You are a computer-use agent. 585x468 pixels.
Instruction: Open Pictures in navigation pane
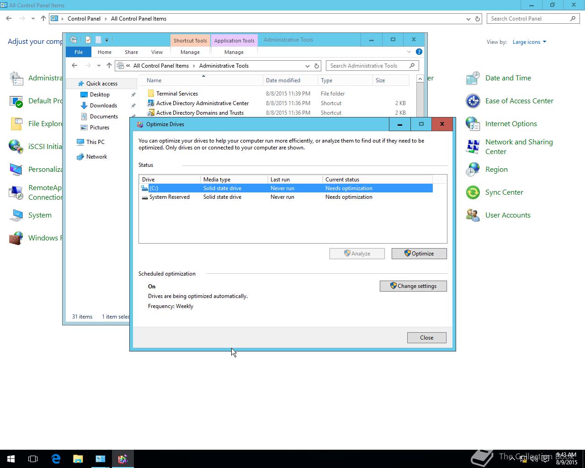100,128
